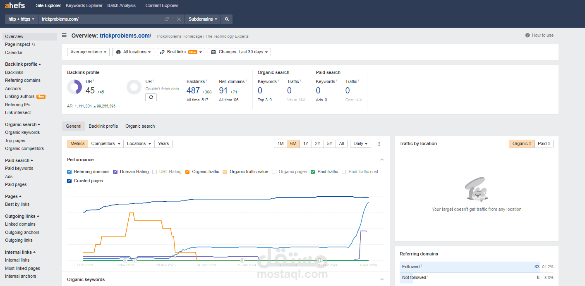Uncheck Domain Rating checkbox

[115, 172]
